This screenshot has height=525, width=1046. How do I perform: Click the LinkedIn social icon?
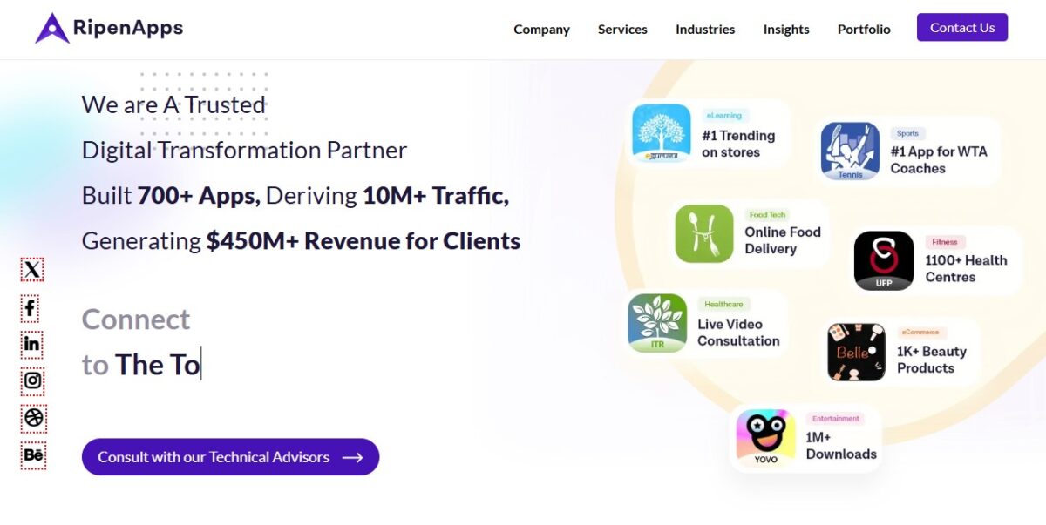click(x=32, y=344)
